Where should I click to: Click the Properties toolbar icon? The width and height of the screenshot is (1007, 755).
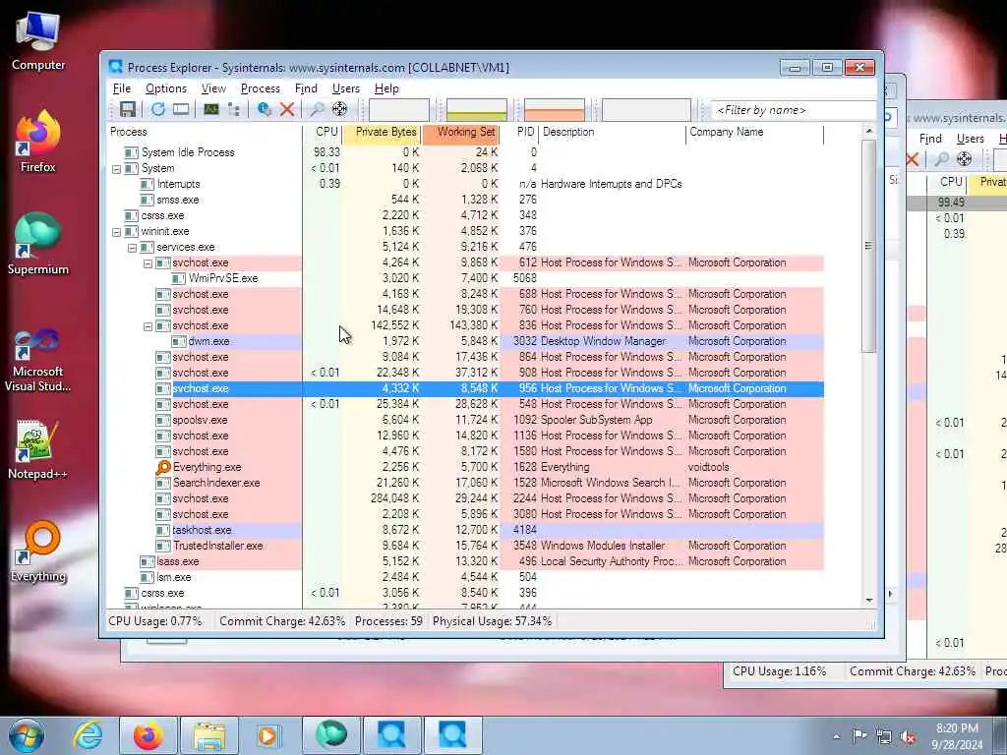264,110
